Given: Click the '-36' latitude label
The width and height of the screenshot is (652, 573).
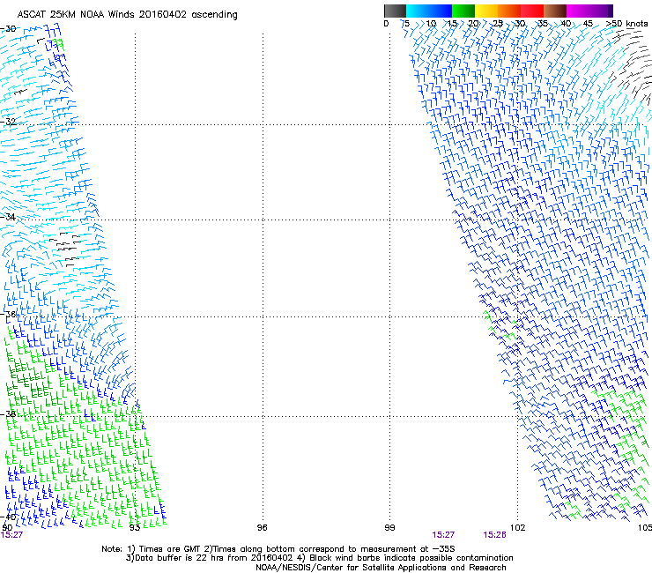Looking at the screenshot, I should coord(8,314).
